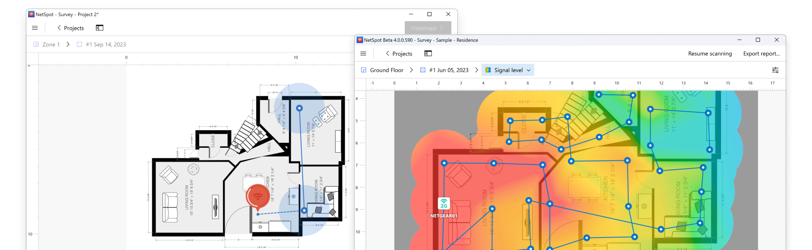Go back to Projects in Sample Residence window
The width and height of the screenshot is (812, 250).
coord(399,54)
